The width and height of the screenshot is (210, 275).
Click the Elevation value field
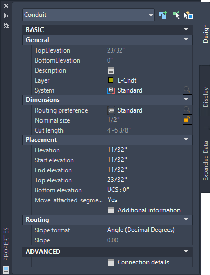tap(149, 150)
